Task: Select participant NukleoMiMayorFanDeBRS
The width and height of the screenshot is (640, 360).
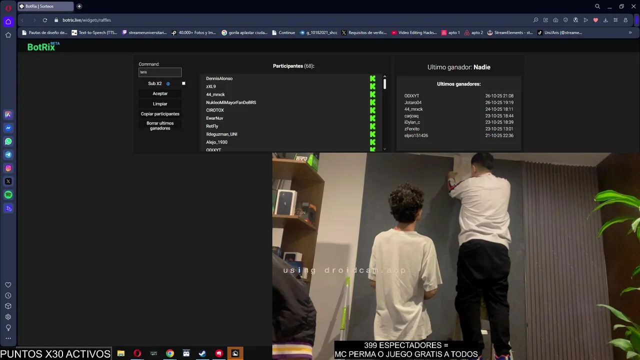Action: pos(231,102)
